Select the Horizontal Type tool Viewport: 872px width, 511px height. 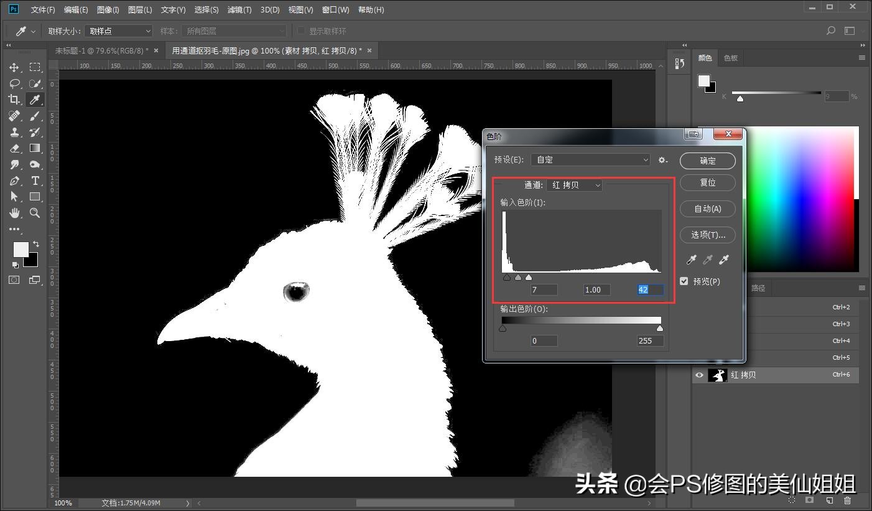click(35, 180)
